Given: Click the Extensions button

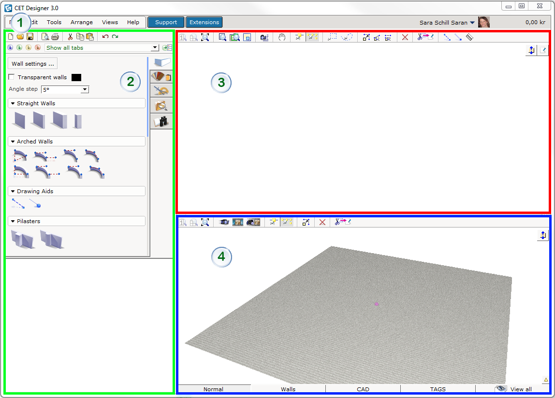Looking at the screenshot, I should [x=204, y=22].
